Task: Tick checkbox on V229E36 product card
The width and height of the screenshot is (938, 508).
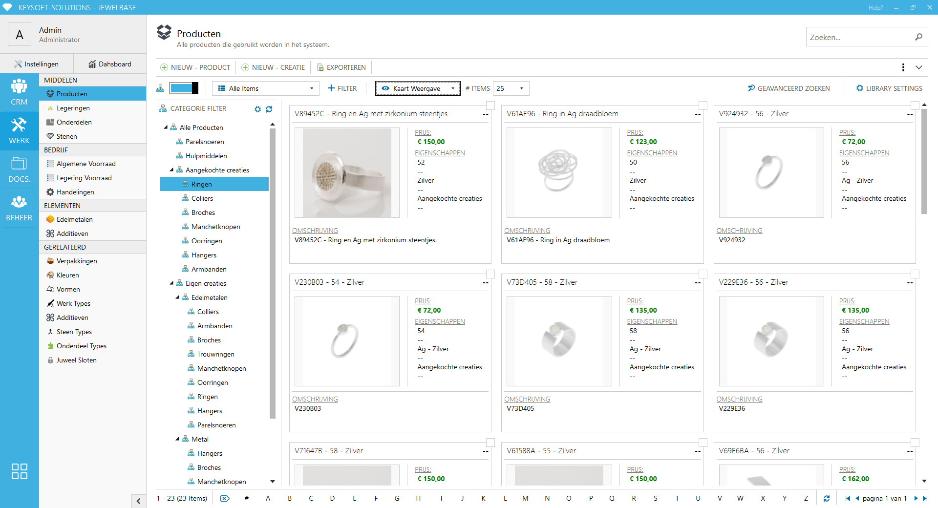Action: [915, 274]
